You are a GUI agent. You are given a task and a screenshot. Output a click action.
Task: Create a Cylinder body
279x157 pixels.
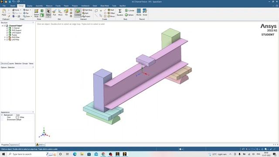129,10
